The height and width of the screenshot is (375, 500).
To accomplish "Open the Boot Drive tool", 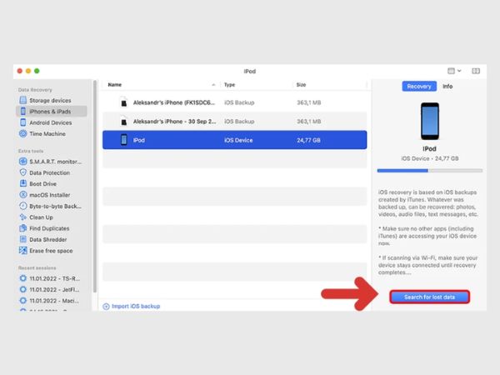I will click(45, 182).
